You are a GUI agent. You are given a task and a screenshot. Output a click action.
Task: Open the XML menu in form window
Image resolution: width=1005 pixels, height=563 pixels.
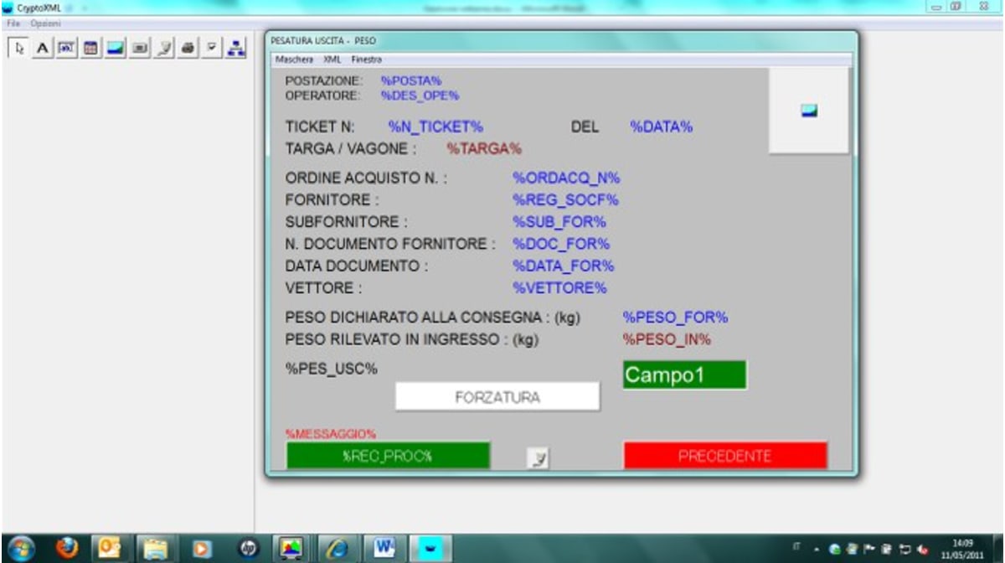pos(331,60)
